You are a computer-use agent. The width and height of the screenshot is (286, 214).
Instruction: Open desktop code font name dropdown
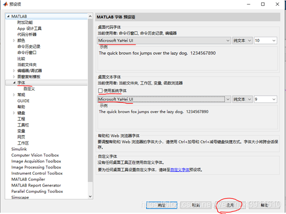click(x=164, y=40)
